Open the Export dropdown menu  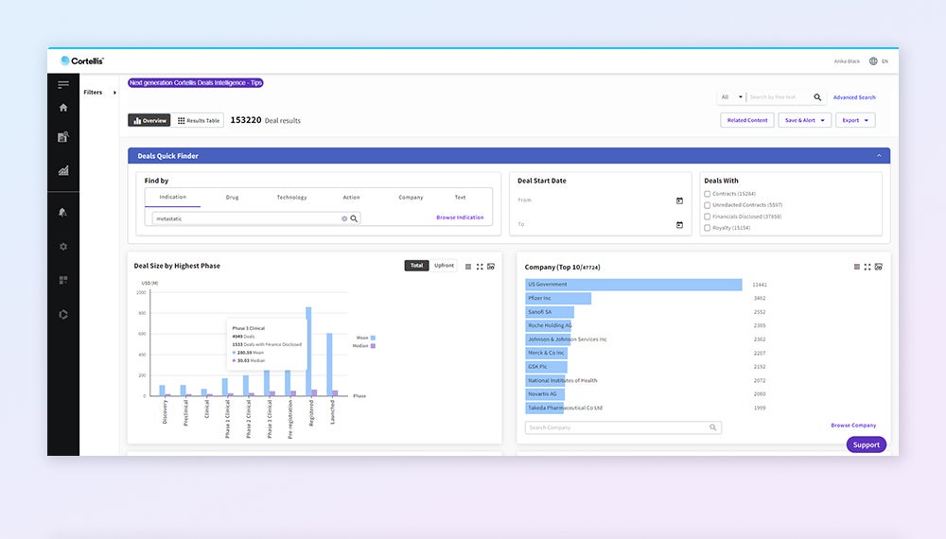click(x=855, y=120)
